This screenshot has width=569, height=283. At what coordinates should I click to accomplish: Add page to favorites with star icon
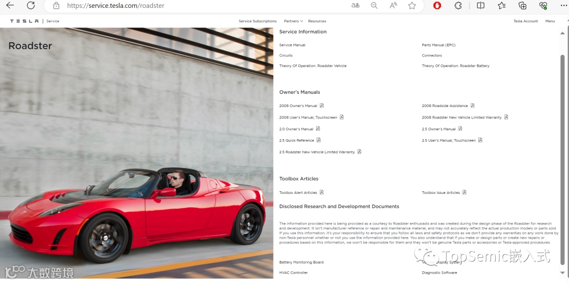tap(412, 5)
